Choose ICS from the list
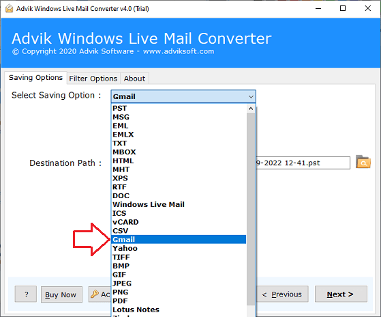 (x=179, y=213)
